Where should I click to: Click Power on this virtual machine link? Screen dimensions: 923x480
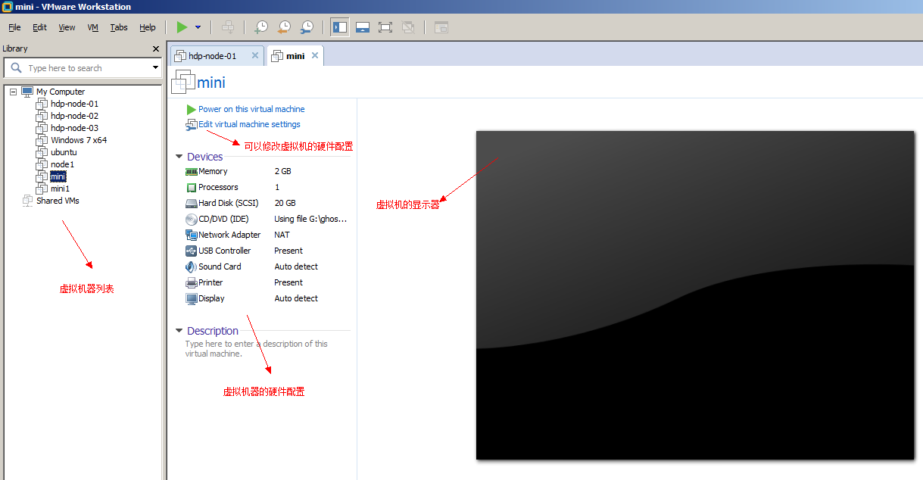click(x=251, y=109)
